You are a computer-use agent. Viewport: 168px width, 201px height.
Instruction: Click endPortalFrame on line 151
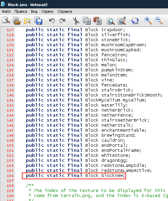120,150
